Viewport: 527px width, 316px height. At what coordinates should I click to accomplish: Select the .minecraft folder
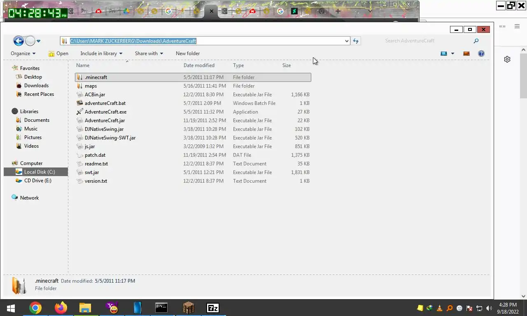193,77
